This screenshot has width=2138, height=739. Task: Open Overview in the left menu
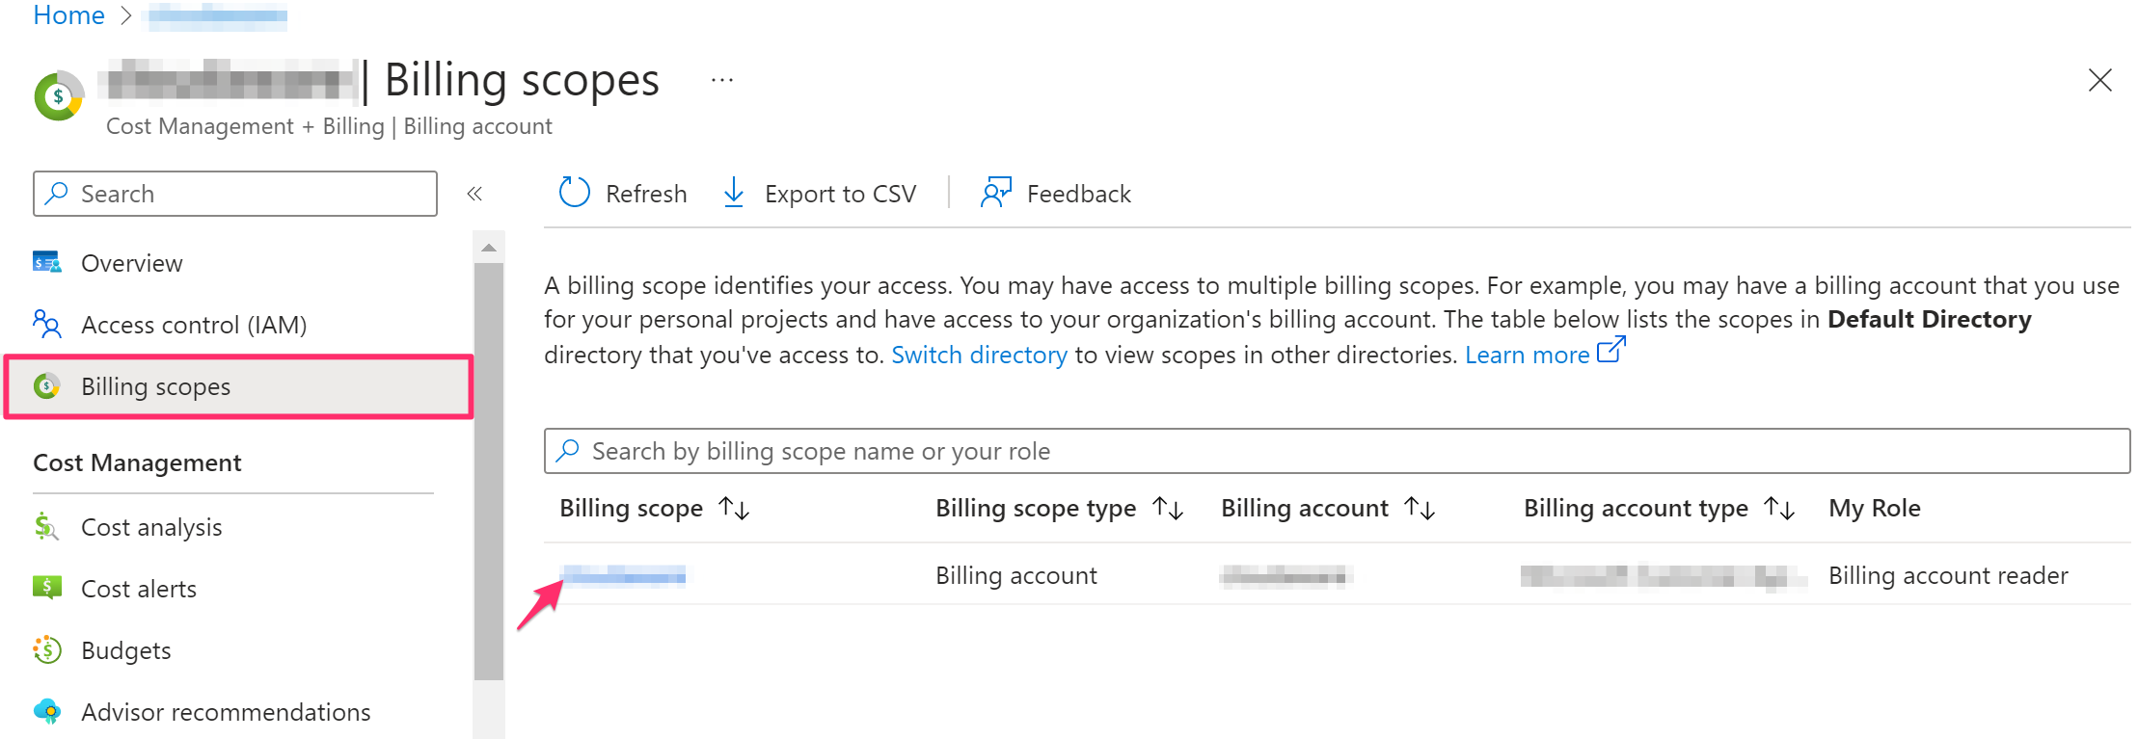(131, 263)
